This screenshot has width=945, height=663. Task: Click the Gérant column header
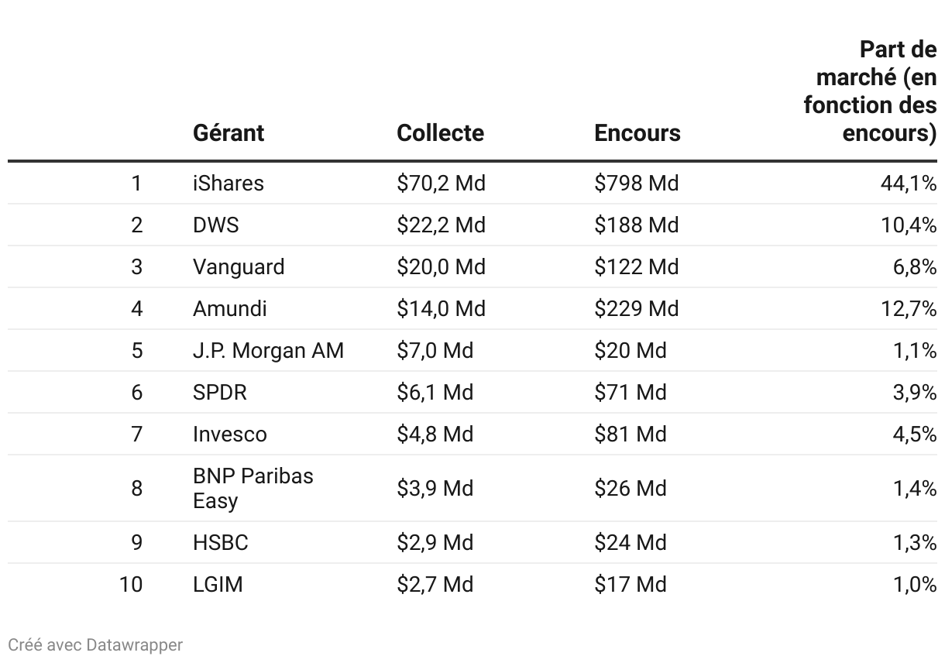(x=229, y=133)
